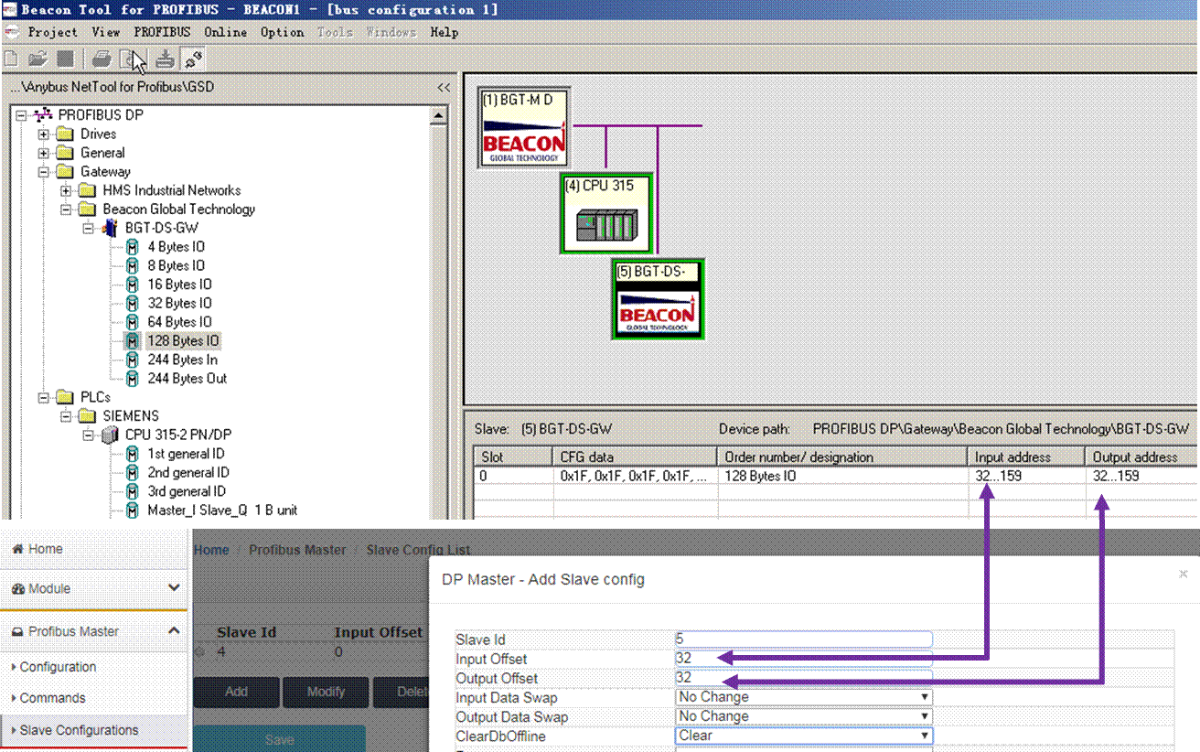Screen dimensions: 1200x752
Task: Select the BGT-DS slave device icon
Action: point(659,299)
